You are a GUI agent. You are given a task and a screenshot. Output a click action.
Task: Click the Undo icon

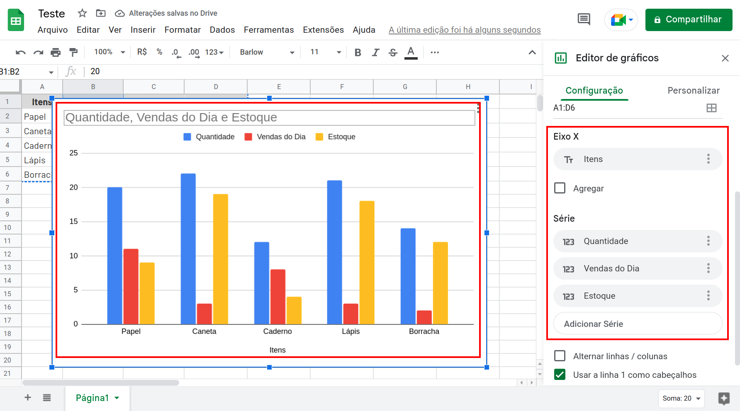point(20,52)
